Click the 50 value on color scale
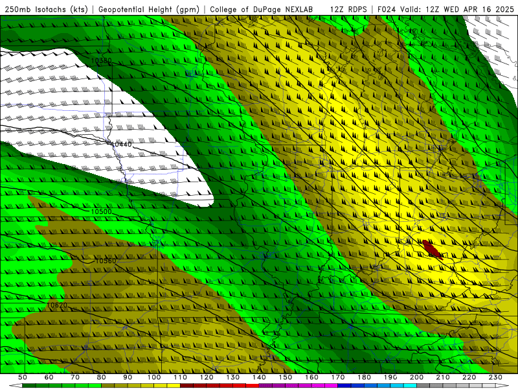Screen dimensions: 518x389 pos(23,377)
